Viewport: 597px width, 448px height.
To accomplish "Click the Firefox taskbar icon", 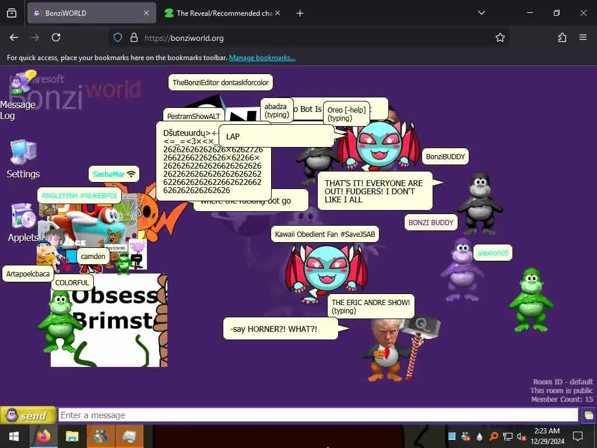I will tap(43, 436).
